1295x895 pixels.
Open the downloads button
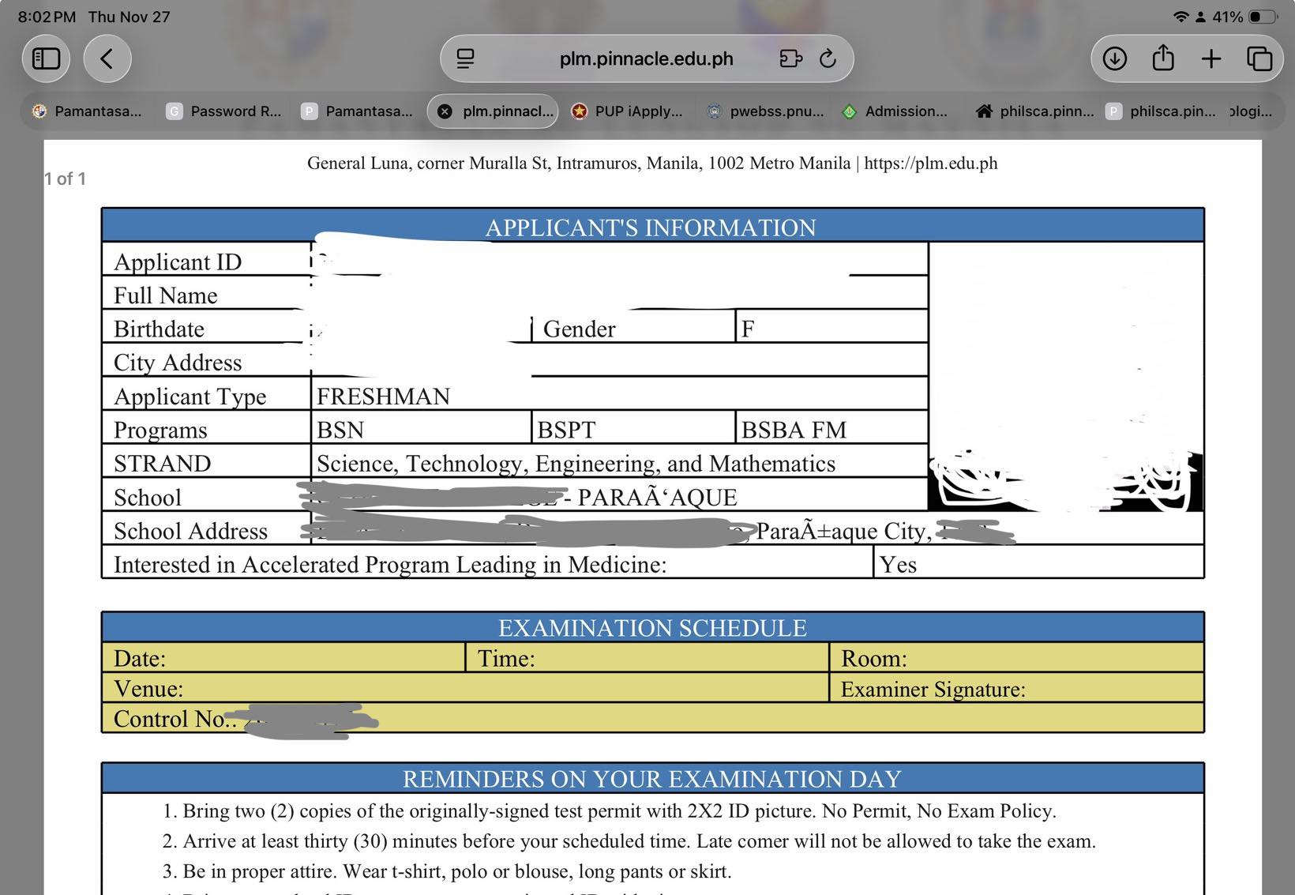pos(1114,58)
